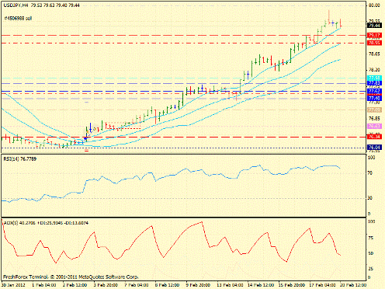Click the ADX indicator label with +DI values
The image size is (385, 289).
point(46,223)
